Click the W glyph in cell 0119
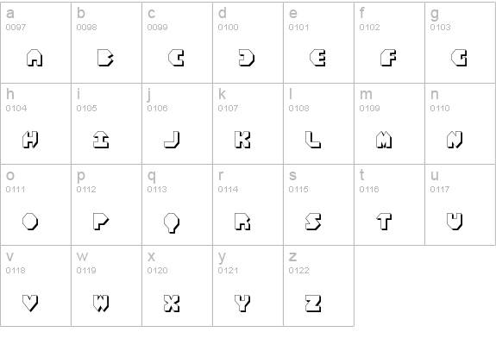Screen dimensions: 496x357 (101, 303)
